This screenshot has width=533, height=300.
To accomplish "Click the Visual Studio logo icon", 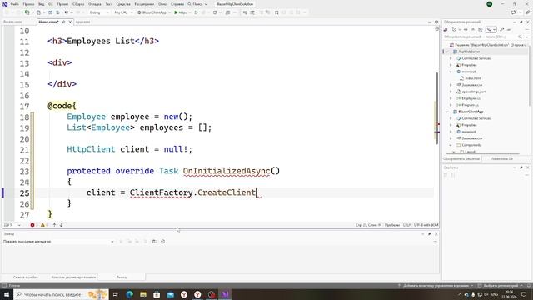I will 5,4.
